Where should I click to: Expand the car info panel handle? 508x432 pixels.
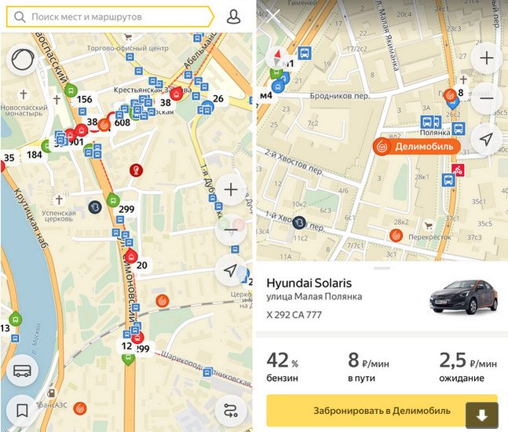pyautogui.click(x=382, y=268)
